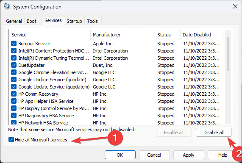Open the Tools tab
The height and width of the screenshot is (163, 242).
pyautogui.click(x=92, y=21)
